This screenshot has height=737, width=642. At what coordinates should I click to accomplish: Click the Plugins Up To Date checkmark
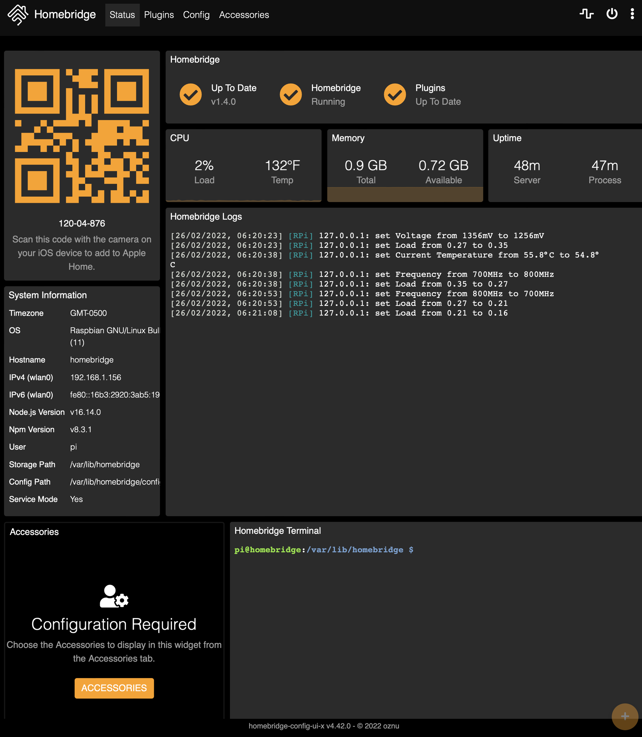coord(395,95)
